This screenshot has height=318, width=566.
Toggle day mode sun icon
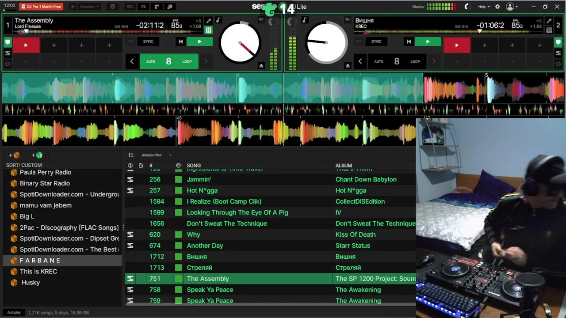73,7
